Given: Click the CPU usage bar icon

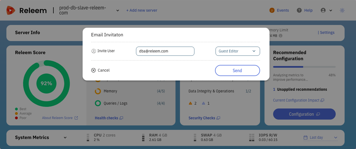Looking at the screenshot, I should pyautogui.click(x=88, y=138).
